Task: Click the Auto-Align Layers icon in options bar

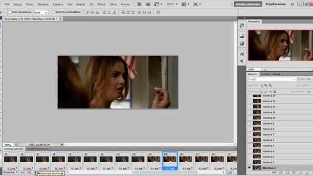Action: click(158, 12)
